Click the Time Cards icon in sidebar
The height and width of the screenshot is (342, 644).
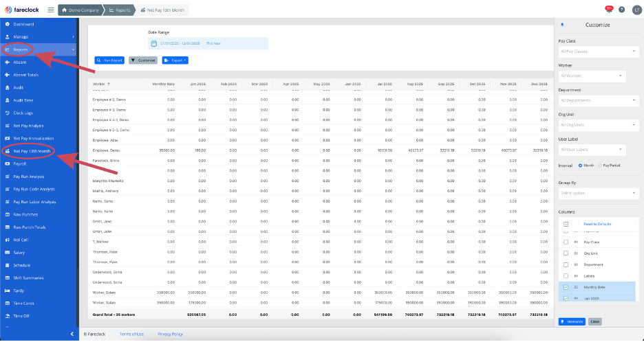tap(8, 304)
